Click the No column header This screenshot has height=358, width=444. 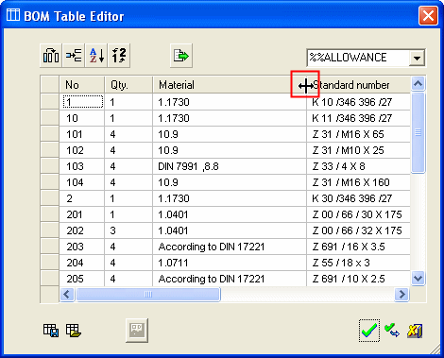82,85
